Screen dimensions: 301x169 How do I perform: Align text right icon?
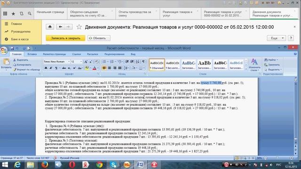coord(115,68)
